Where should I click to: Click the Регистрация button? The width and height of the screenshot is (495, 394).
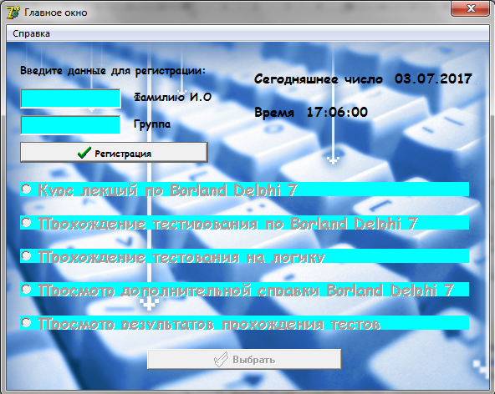(x=114, y=153)
